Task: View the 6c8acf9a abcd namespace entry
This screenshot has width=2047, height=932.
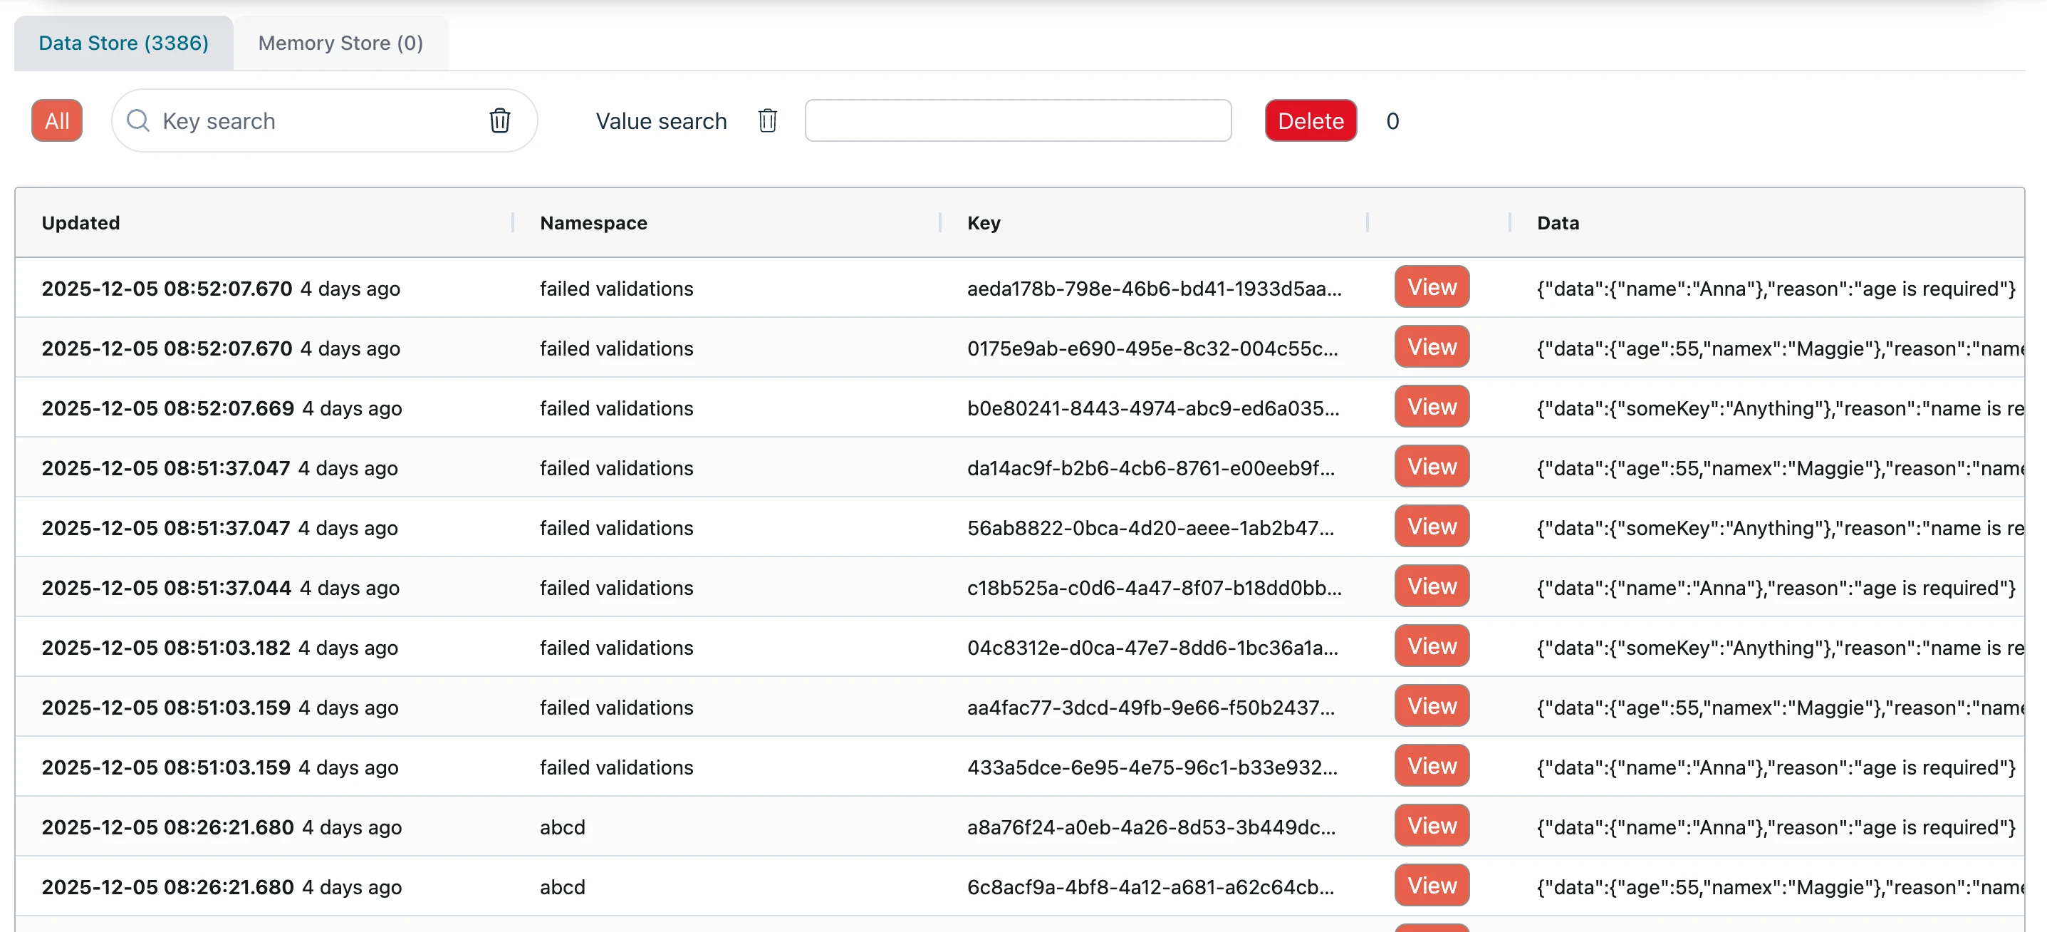Action: 1431,886
